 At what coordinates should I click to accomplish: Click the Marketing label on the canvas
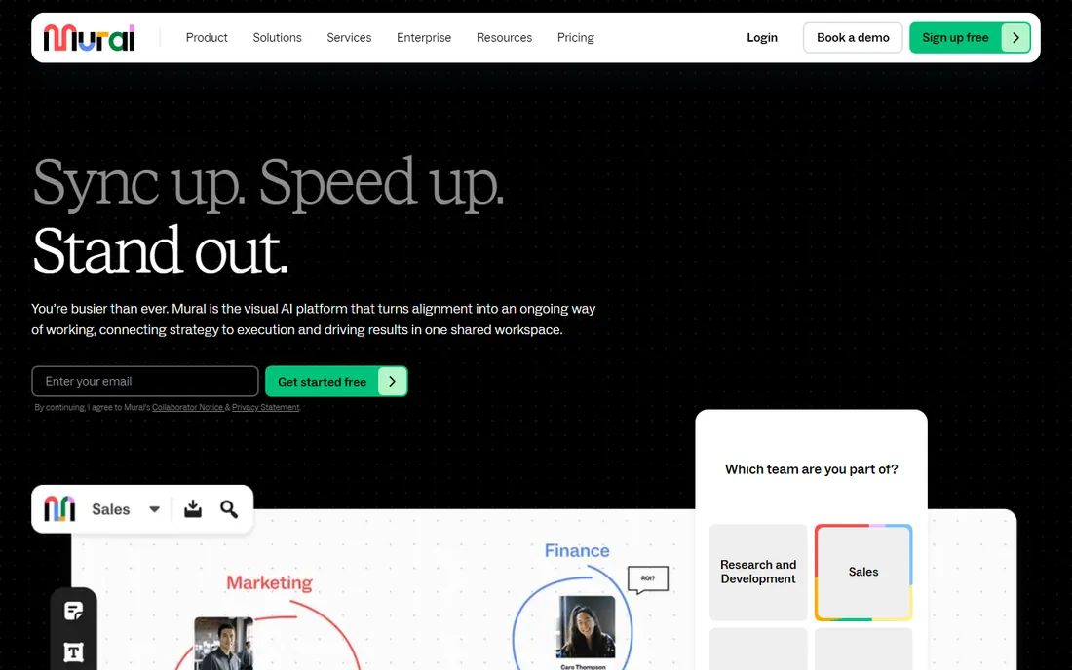[x=269, y=582]
